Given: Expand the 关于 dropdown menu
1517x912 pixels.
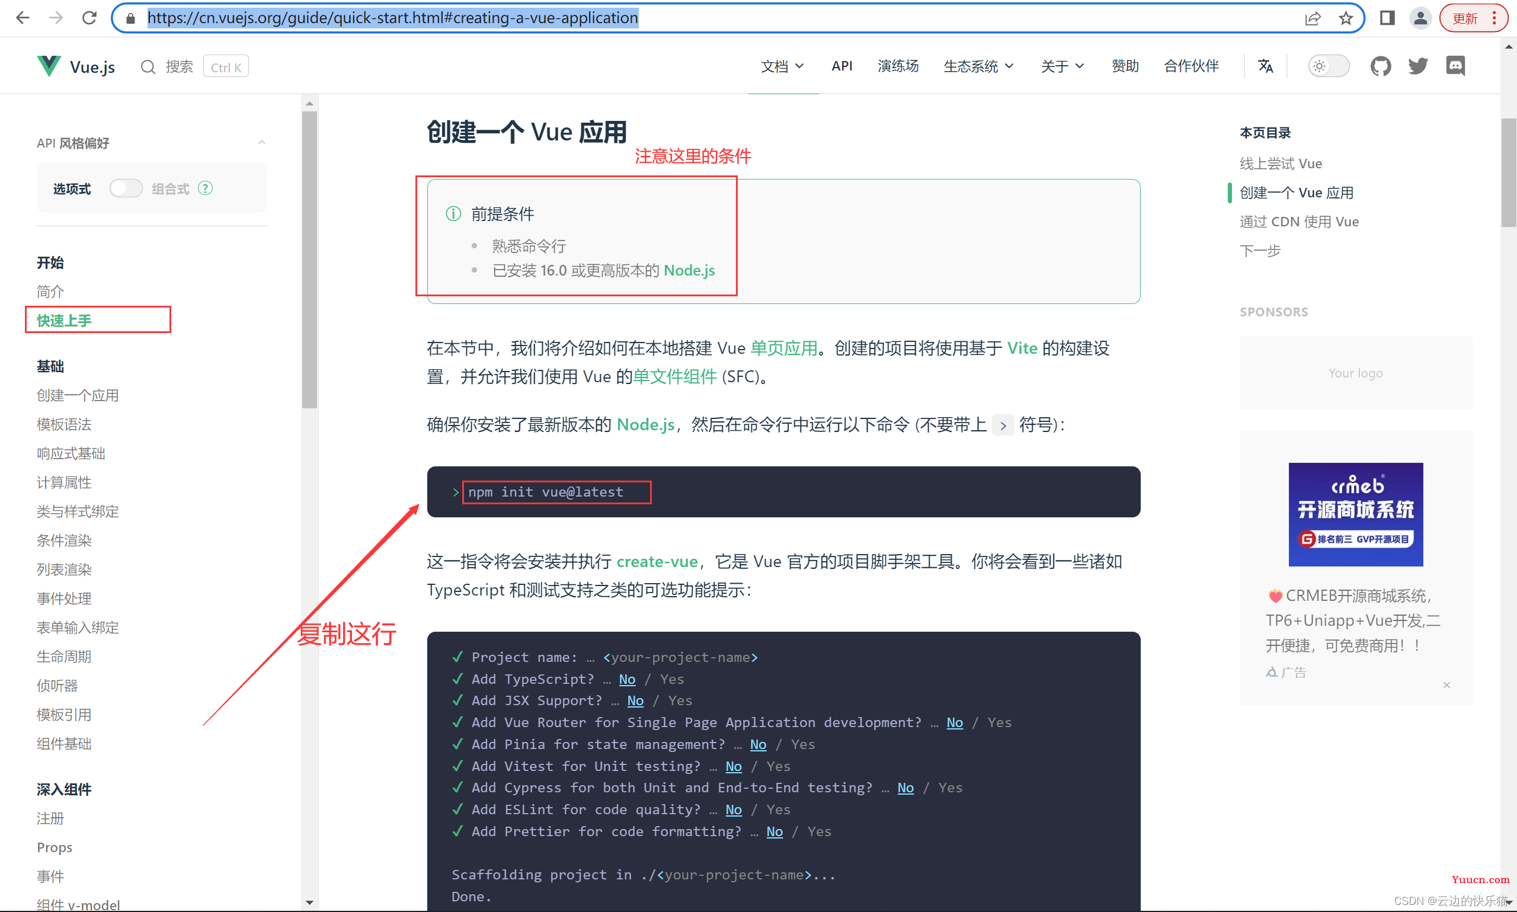Looking at the screenshot, I should 1062,66.
